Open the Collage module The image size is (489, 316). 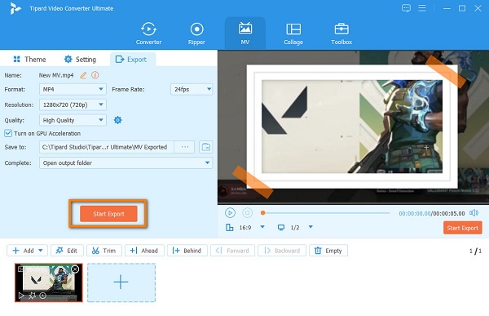293,33
